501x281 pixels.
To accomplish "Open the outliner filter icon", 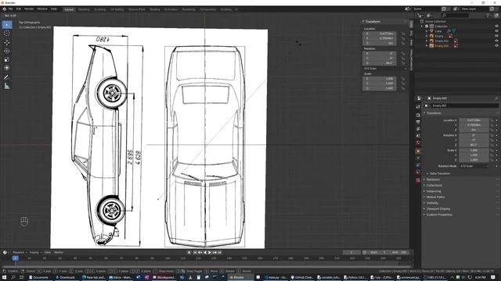I will pyautogui.click(x=488, y=16).
